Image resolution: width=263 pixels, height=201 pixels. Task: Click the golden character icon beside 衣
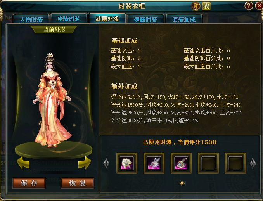[x=196, y=6]
